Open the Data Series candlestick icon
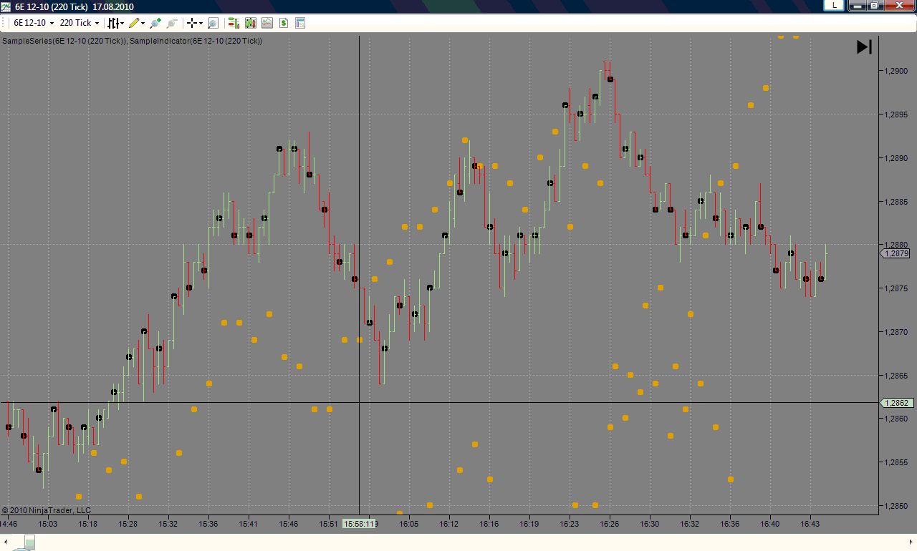The width and height of the screenshot is (917, 551). [x=251, y=23]
